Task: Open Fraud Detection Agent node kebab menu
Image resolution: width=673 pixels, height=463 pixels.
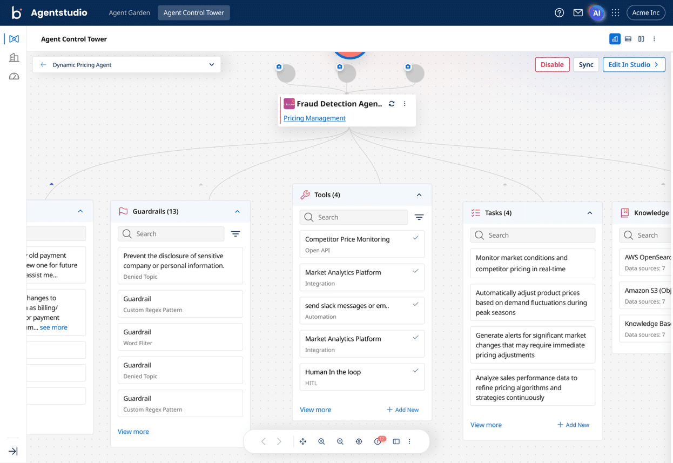Action: coord(405,104)
